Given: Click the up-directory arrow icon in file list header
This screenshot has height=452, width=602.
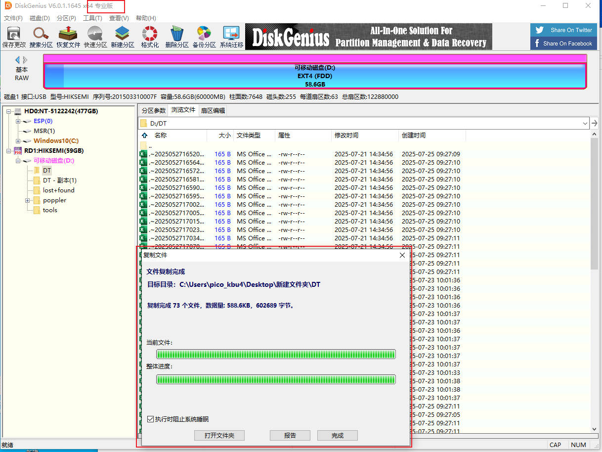Looking at the screenshot, I should [x=144, y=136].
